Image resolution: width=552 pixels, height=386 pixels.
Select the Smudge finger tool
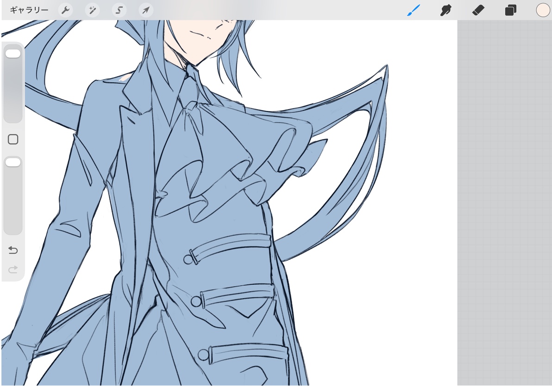446,10
